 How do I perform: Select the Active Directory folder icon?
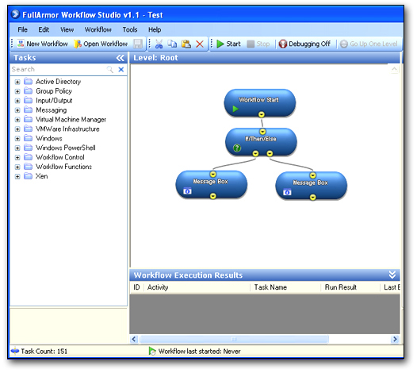[28, 81]
